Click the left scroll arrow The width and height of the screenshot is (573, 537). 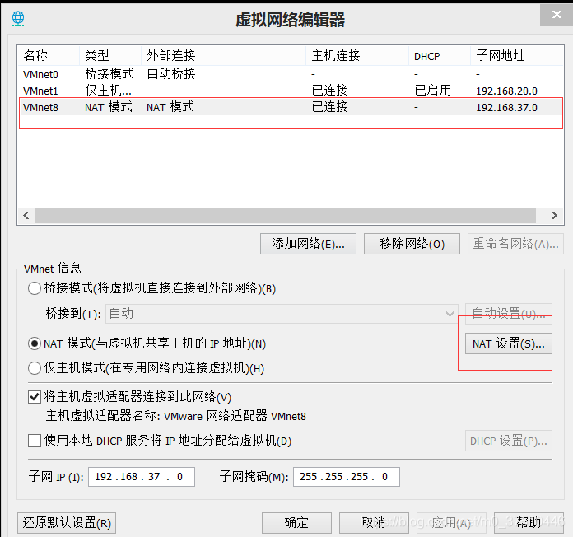(x=26, y=215)
